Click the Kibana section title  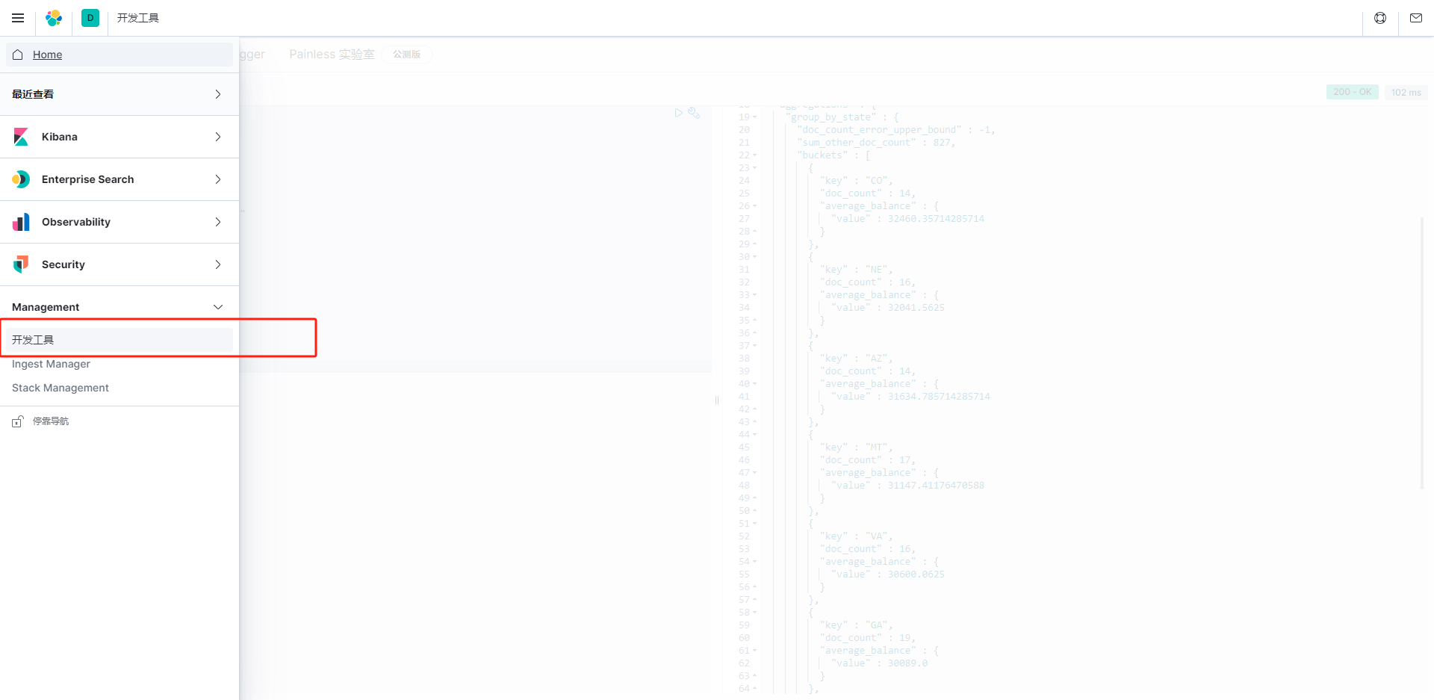(x=60, y=137)
